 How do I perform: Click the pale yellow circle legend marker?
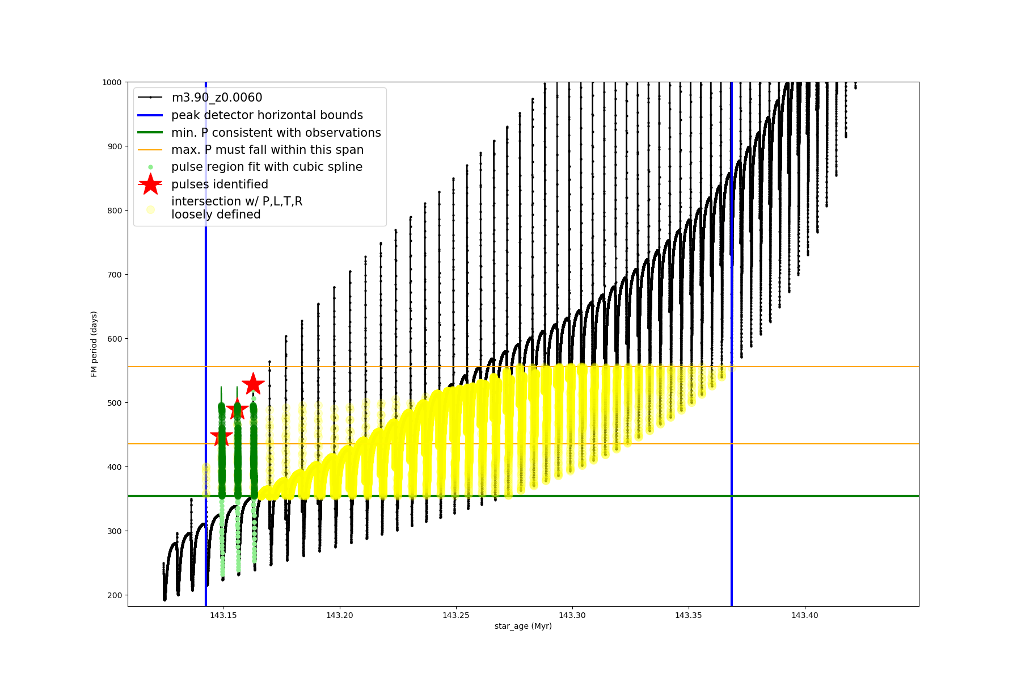150,209
